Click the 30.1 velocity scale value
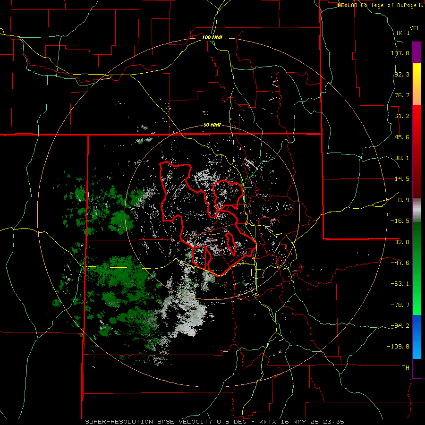 point(402,158)
